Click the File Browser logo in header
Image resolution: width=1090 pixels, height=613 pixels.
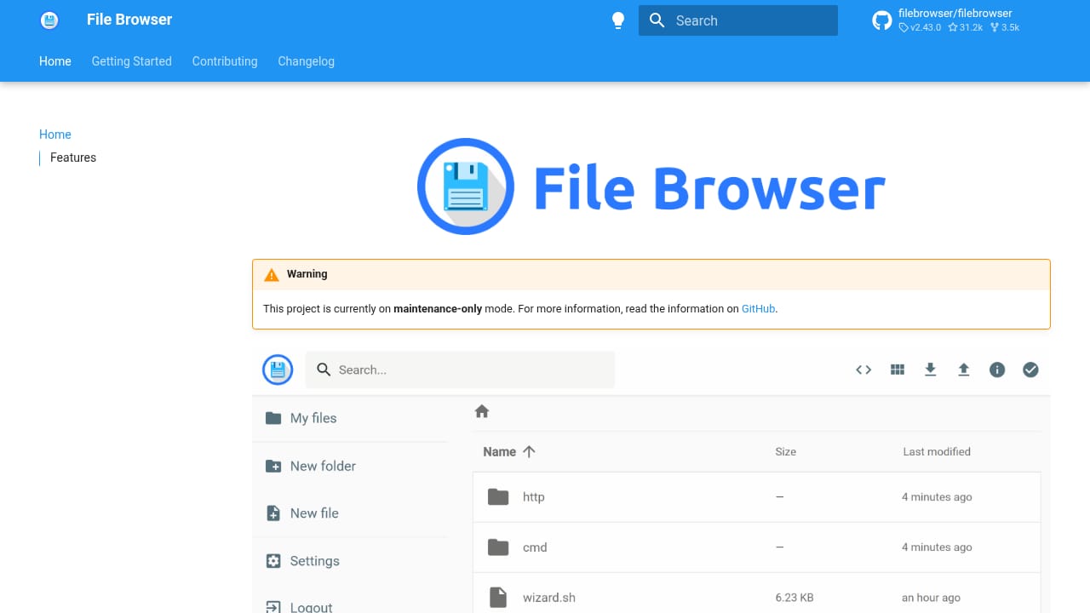click(49, 20)
